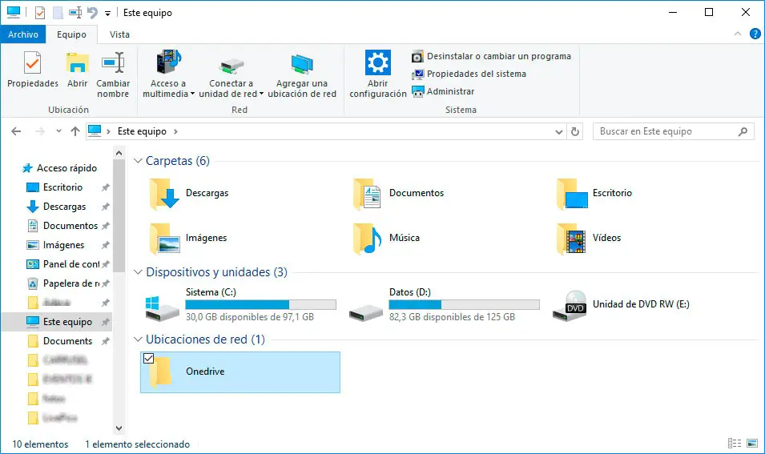The image size is (765, 454).
Task: Select the Datos (D:) drive
Action: tap(444, 305)
